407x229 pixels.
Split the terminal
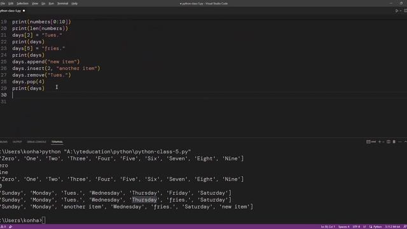(389, 142)
